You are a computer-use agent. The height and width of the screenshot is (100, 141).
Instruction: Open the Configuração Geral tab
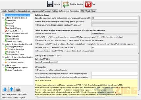tap(23, 11)
